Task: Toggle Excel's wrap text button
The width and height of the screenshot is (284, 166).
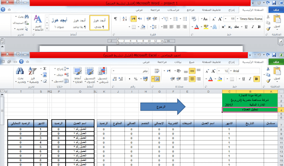Action: (x=157, y=71)
